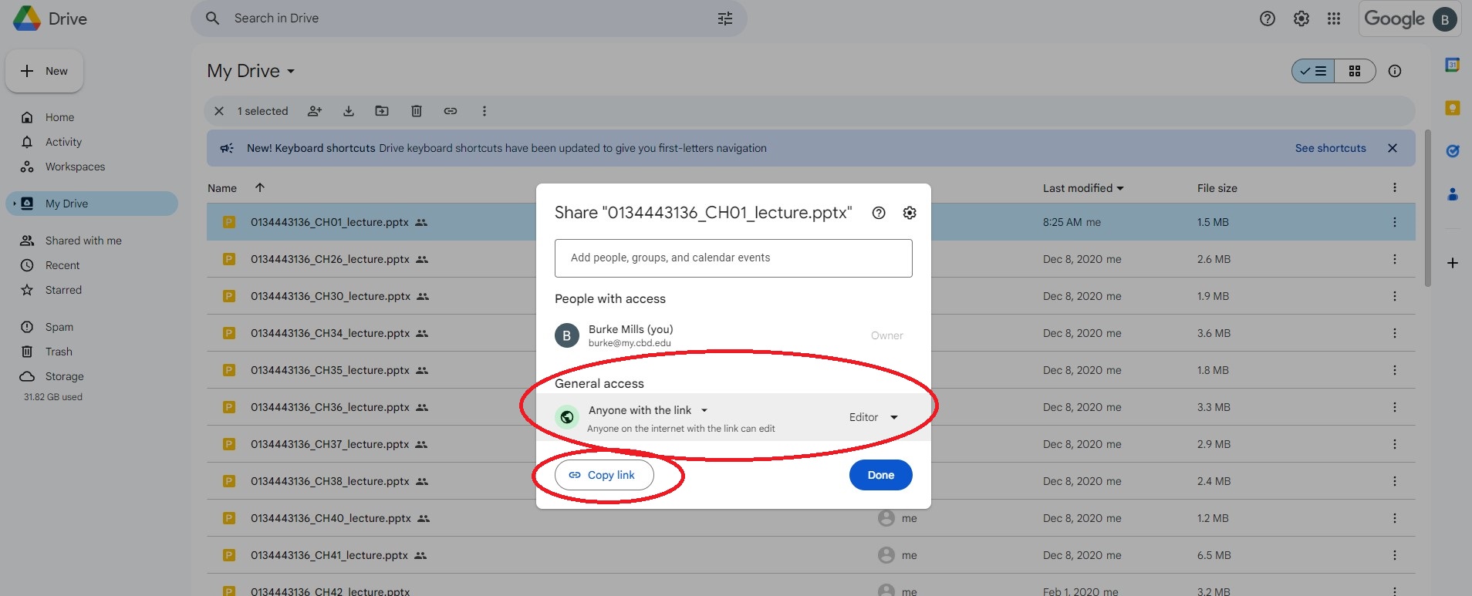Click the share person-add toolbar icon

(x=315, y=111)
